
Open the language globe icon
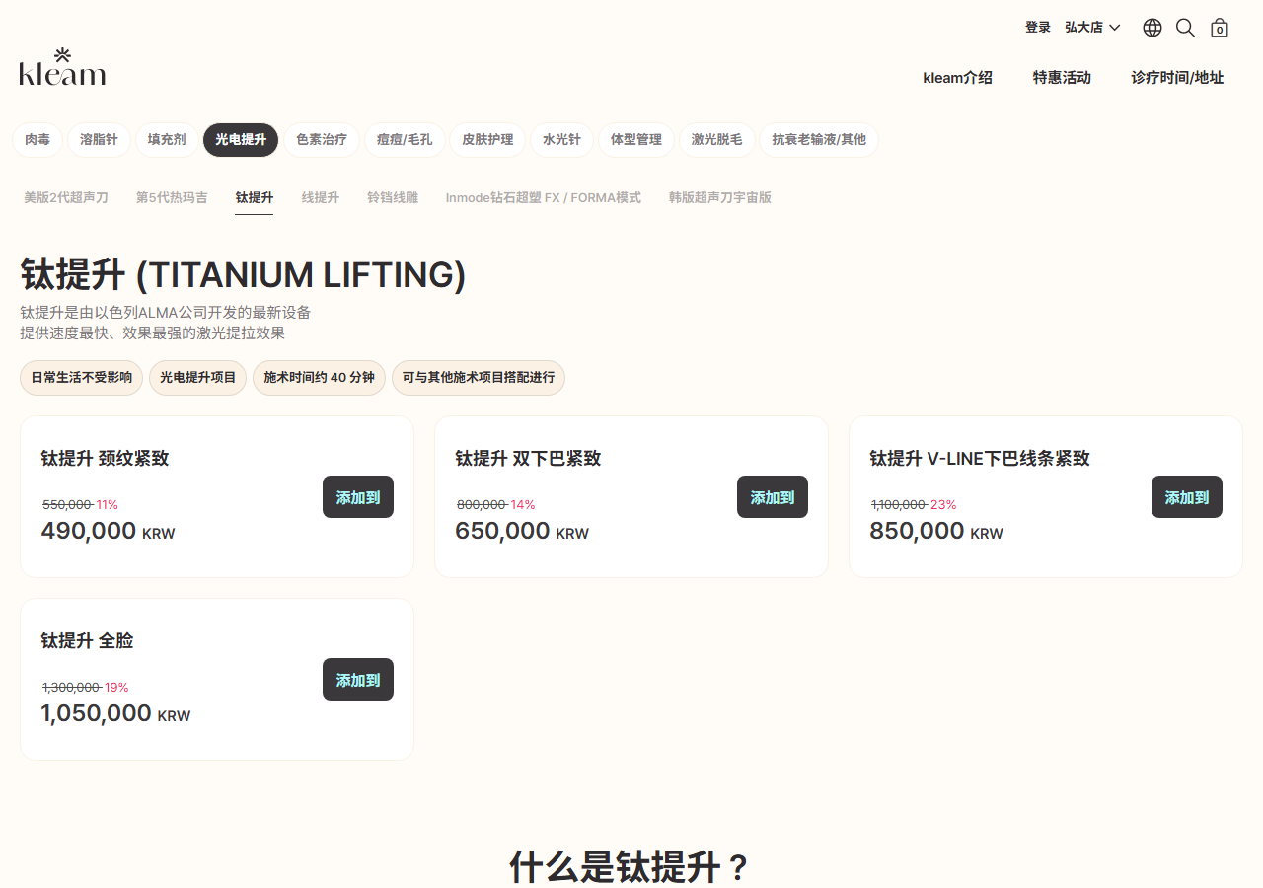(x=1152, y=28)
